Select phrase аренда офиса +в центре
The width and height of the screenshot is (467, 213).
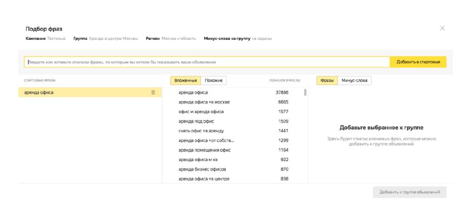coord(204,179)
